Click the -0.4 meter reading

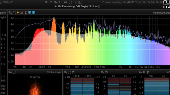click(113, 76)
